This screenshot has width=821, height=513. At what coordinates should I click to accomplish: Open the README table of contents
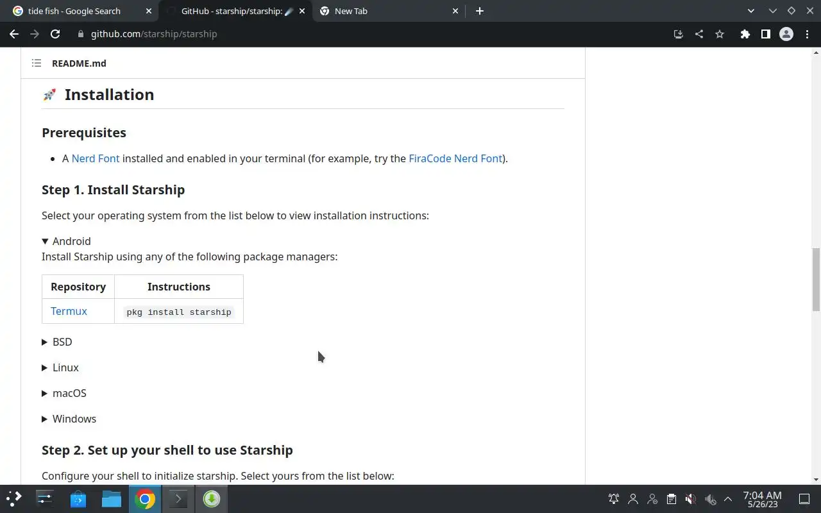tap(37, 63)
